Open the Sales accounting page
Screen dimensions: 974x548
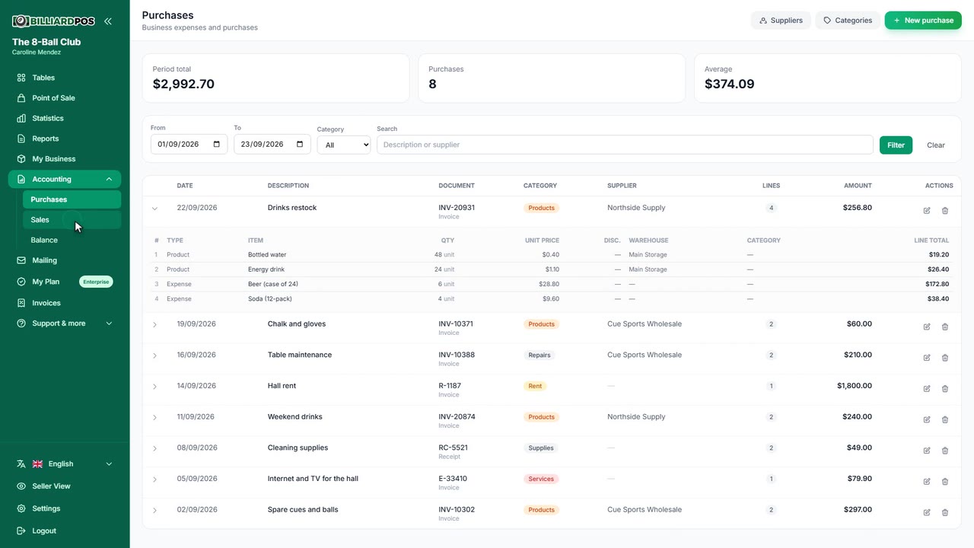pos(72,220)
